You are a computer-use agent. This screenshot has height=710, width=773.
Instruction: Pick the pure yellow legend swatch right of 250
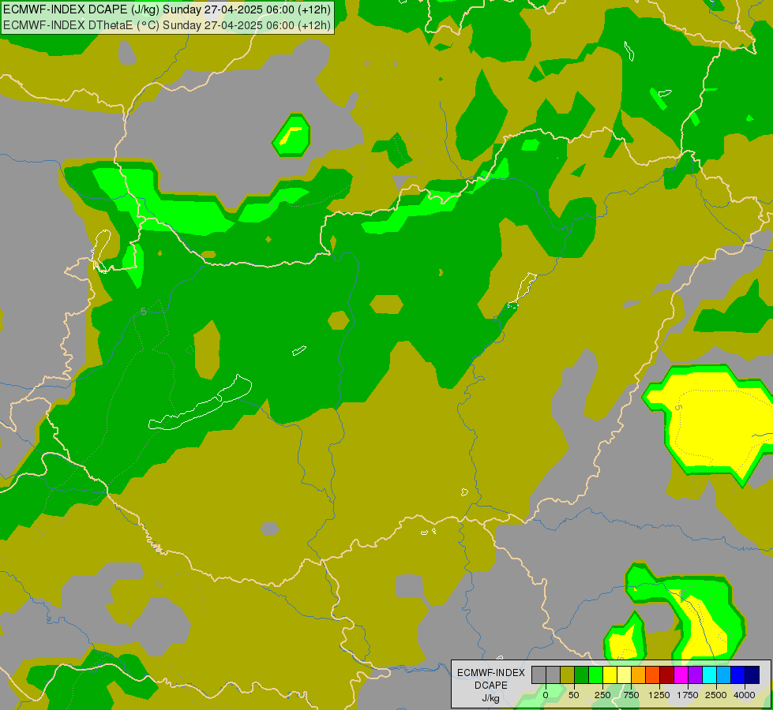point(610,674)
